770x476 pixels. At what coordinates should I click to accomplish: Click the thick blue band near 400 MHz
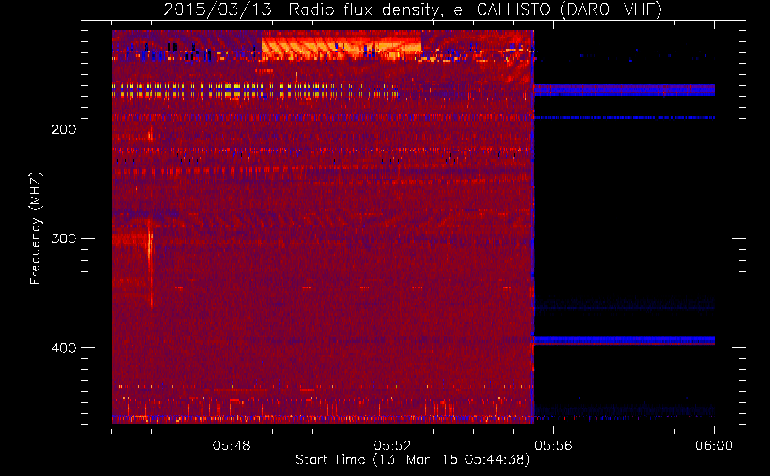624,340
